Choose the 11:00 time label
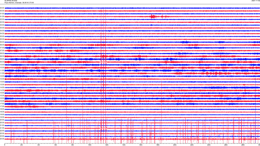 point(2,70)
